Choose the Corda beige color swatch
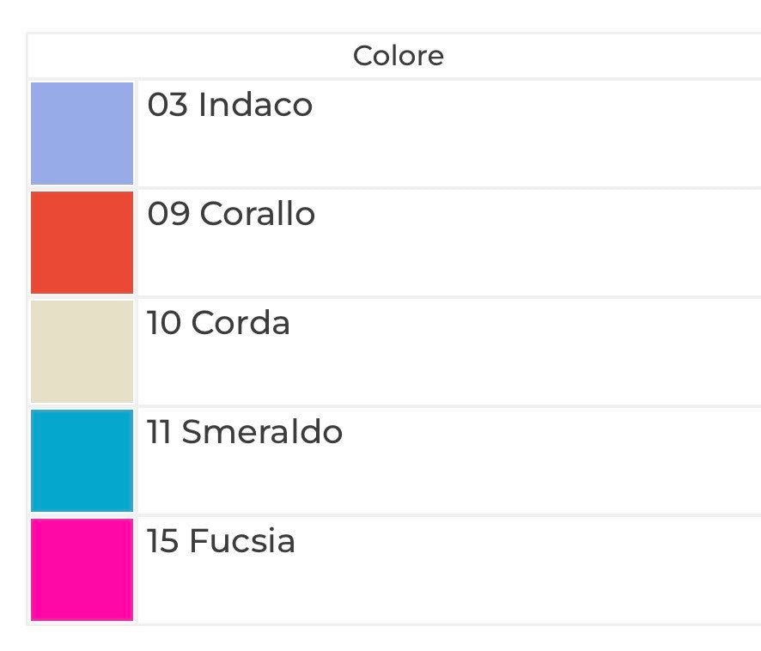Image resolution: width=761 pixels, height=651 pixels. [x=82, y=351]
